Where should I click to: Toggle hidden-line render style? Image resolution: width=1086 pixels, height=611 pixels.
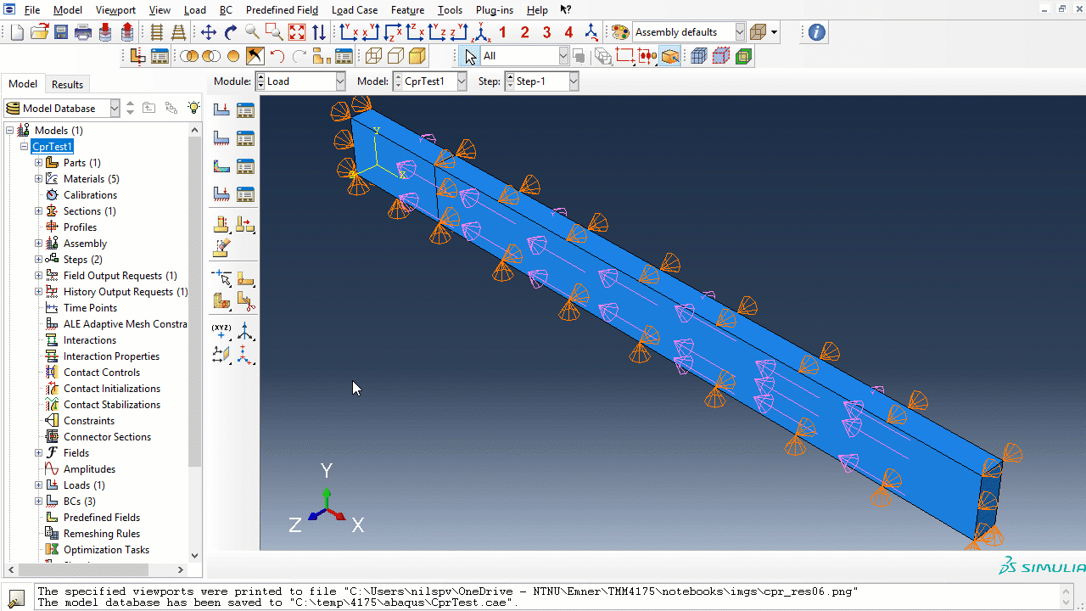coord(395,56)
